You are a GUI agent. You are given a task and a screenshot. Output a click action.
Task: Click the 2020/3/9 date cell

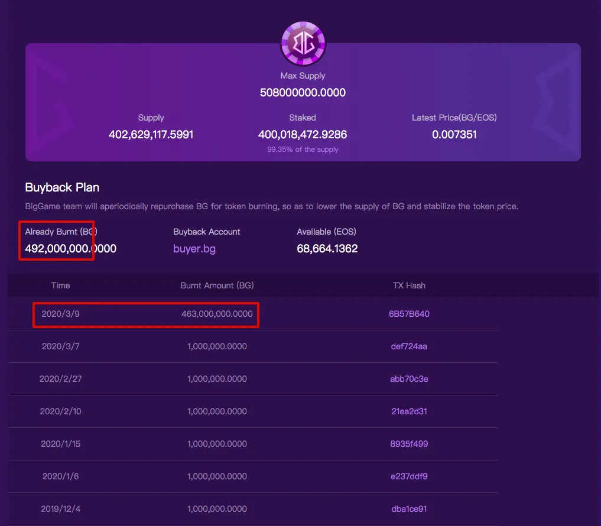coord(60,314)
